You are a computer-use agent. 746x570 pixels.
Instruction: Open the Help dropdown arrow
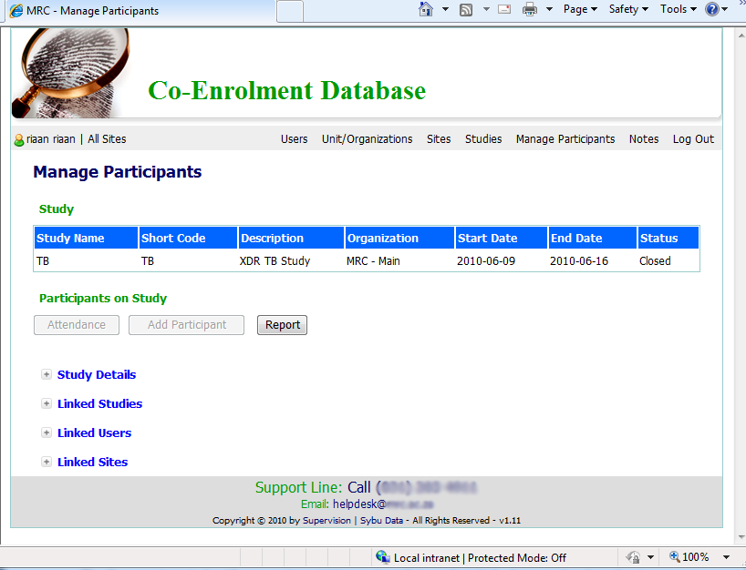725,9
